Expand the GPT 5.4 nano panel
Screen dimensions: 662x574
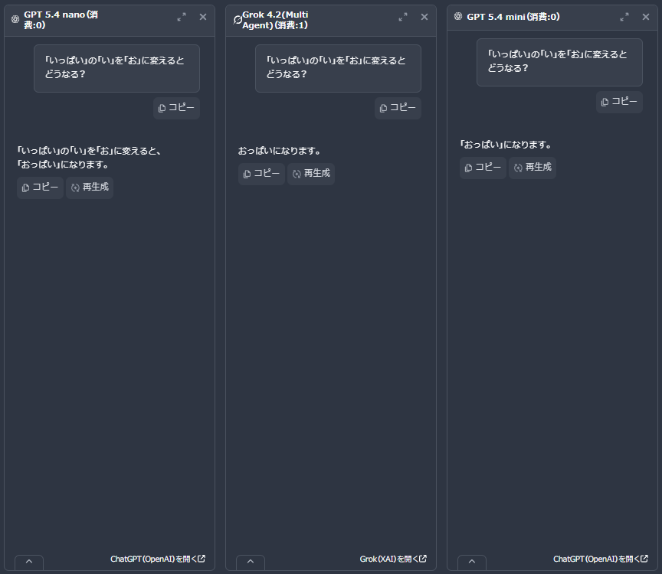point(182,17)
